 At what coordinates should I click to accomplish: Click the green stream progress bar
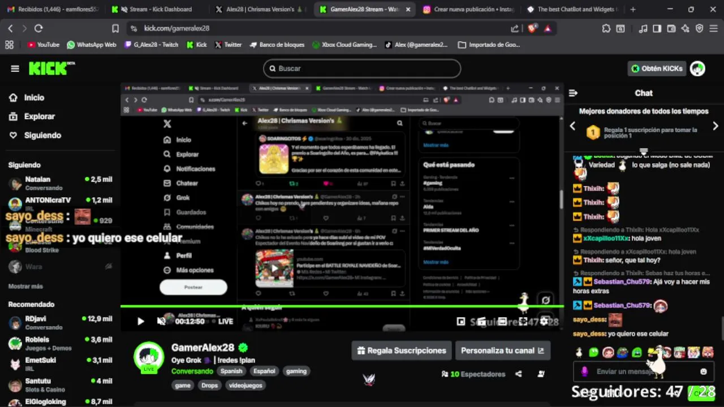pyautogui.click(x=342, y=306)
